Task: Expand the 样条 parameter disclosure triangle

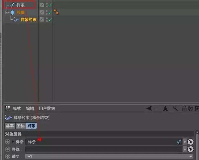Action: 13,142
